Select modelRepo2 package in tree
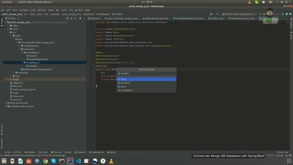The height and width of the screenshot is (165, 293). pyautogui.click(x=32, y=63)
